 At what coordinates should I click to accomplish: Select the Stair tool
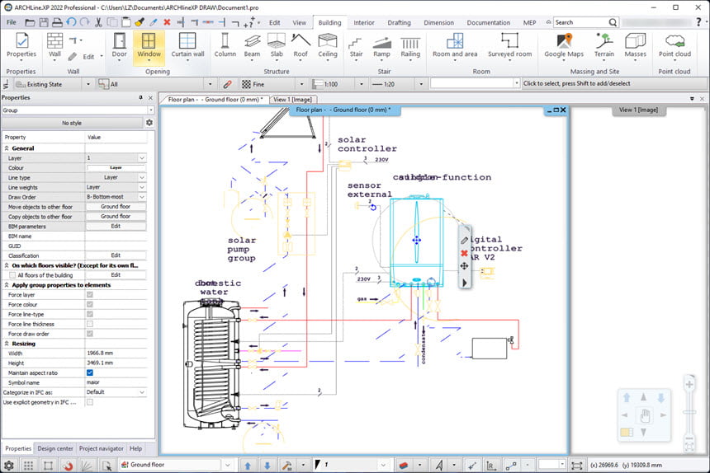356,46
